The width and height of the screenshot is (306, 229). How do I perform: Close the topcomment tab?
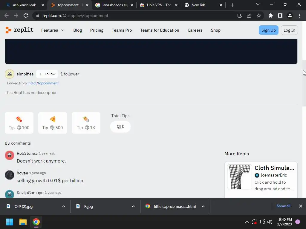tap(87, 5)
